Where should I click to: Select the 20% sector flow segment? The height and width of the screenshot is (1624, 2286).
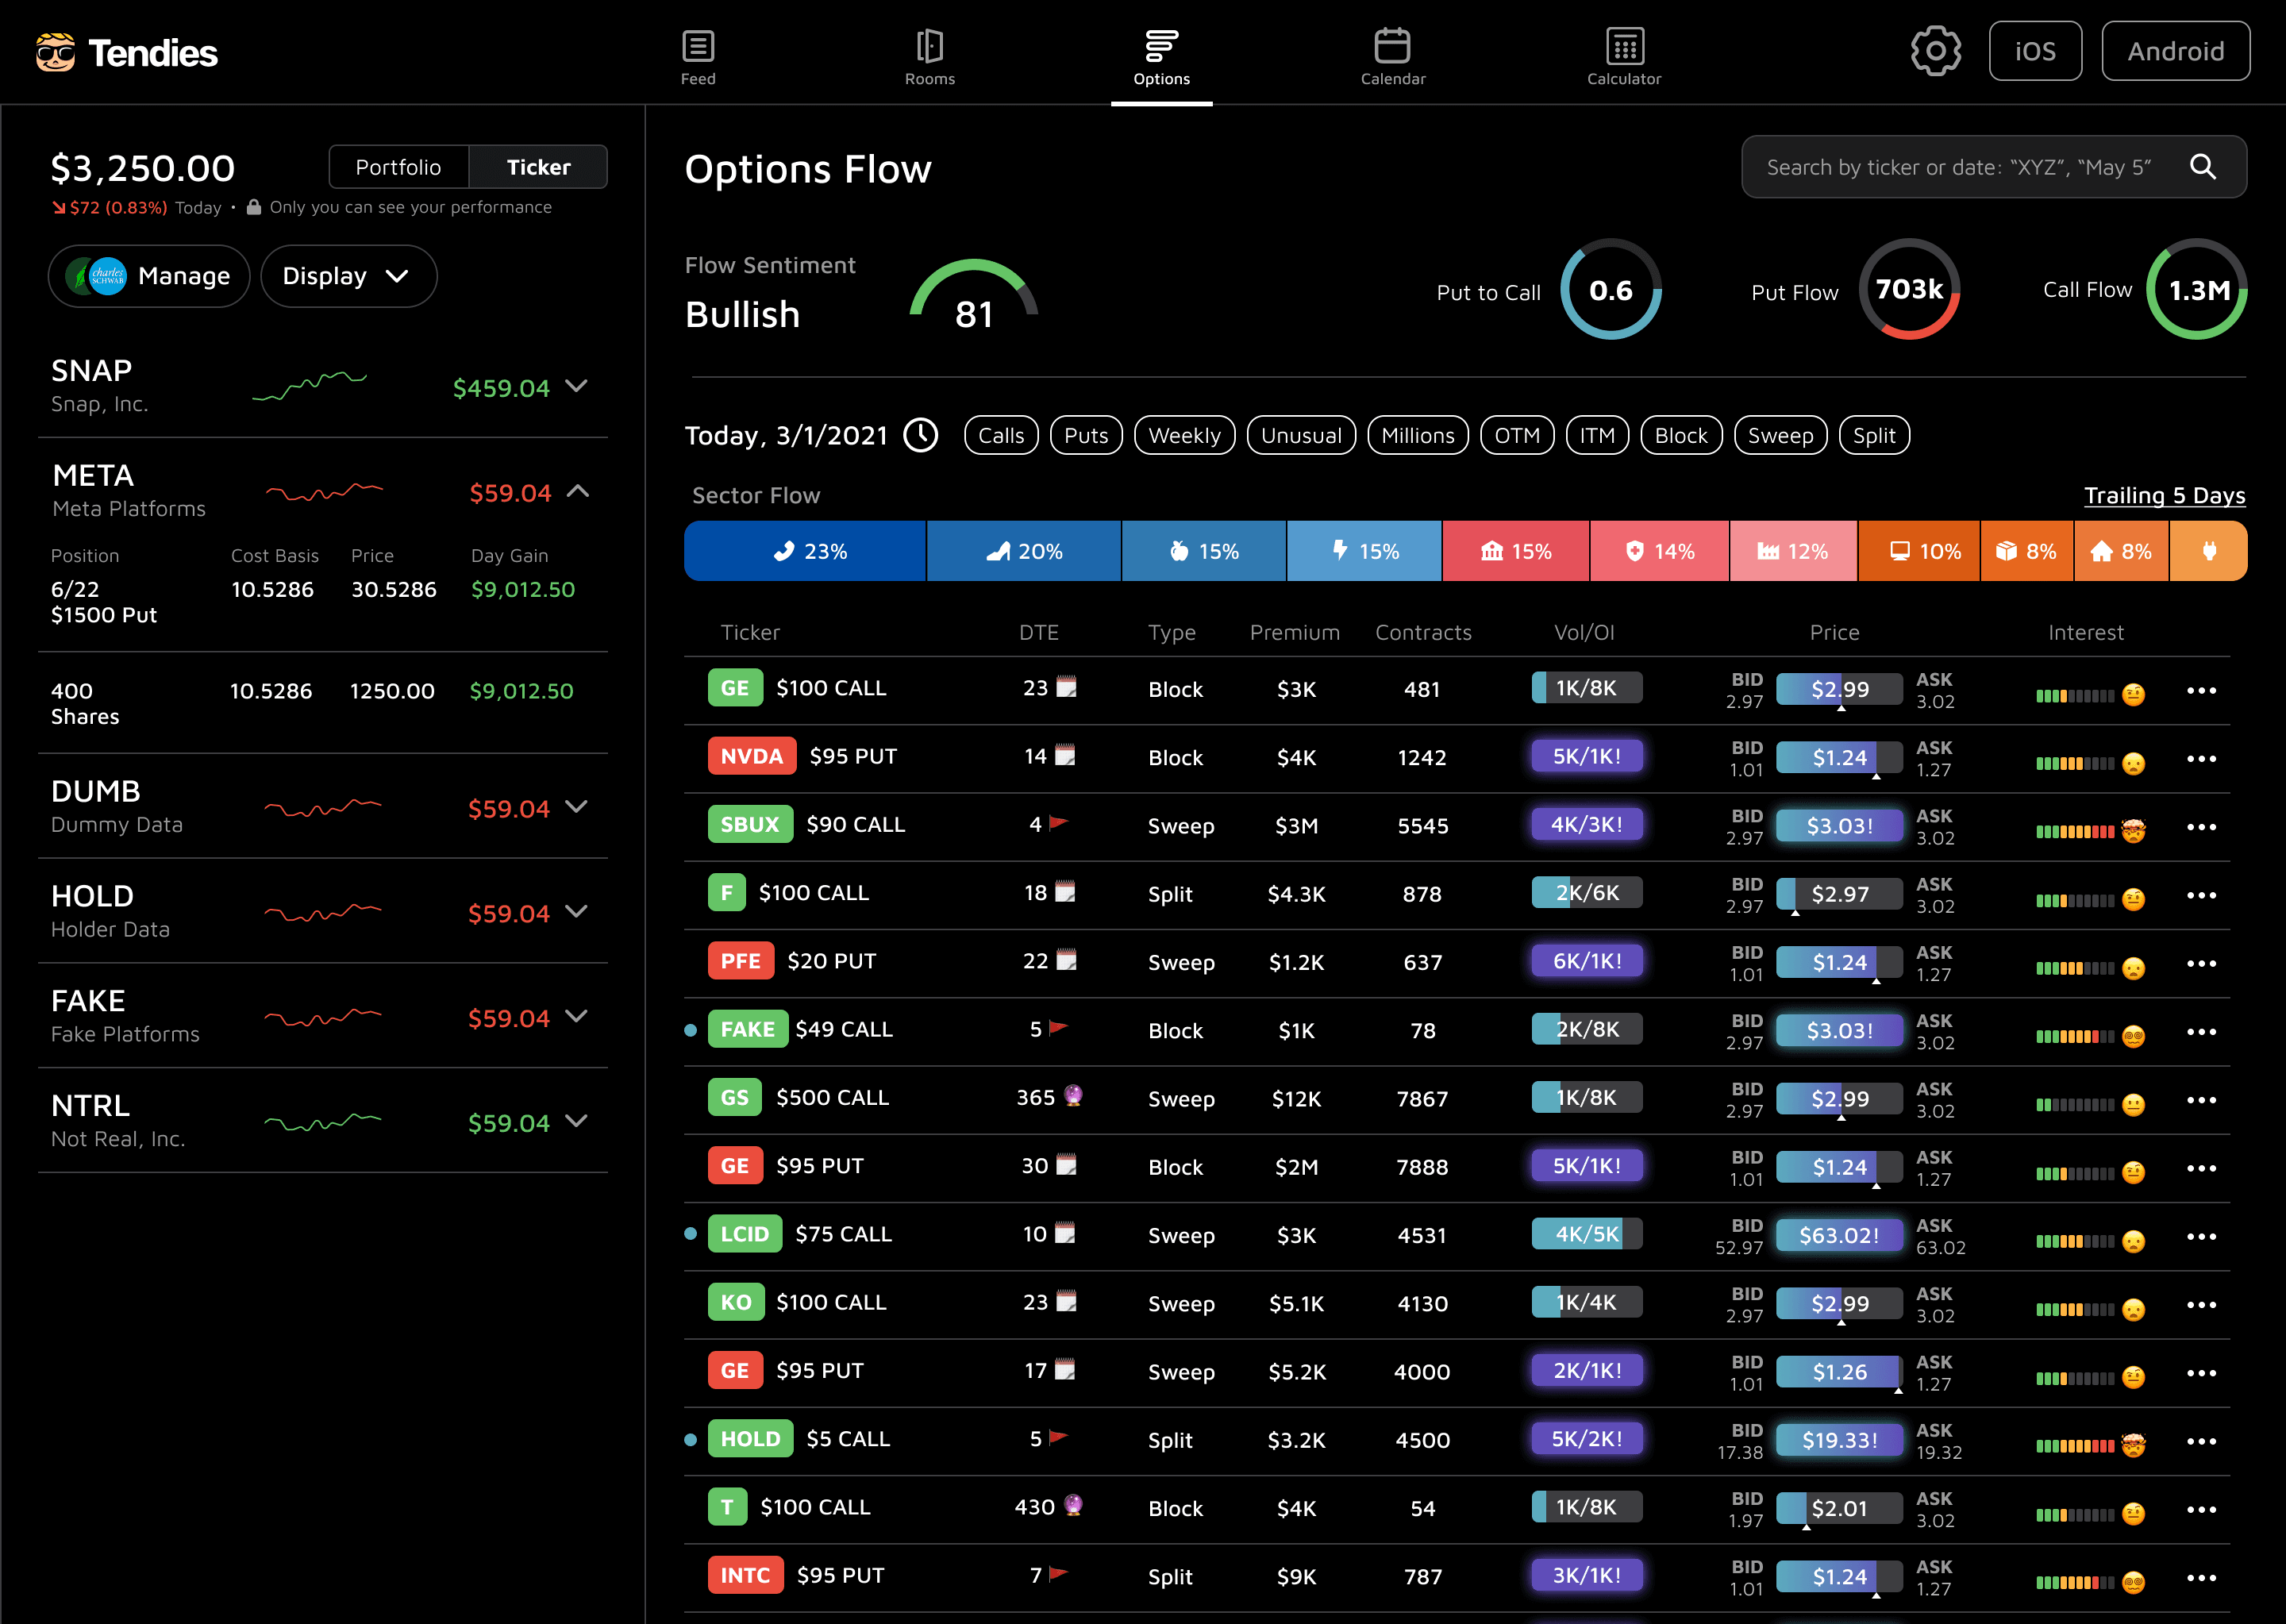click(1024, 551)
